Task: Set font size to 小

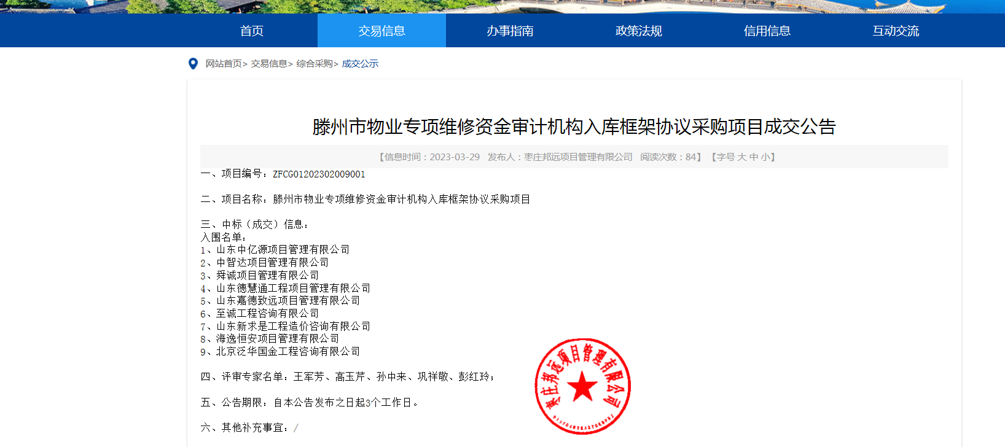Action: pyautogui.click(x=765, y=157)
